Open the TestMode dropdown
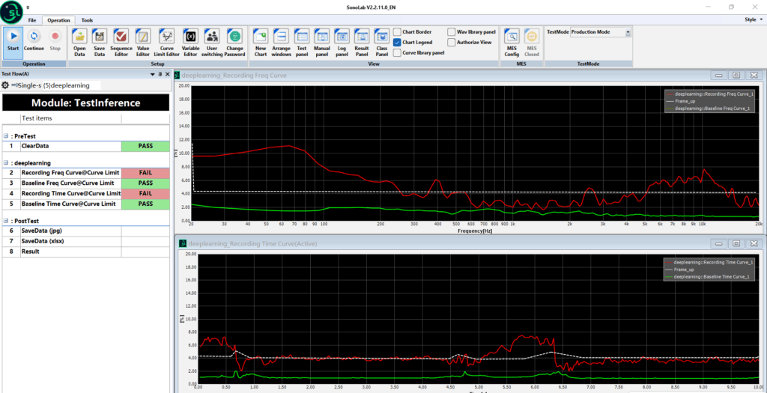Screen dimensions: 767x393 [x=628, y=32]
